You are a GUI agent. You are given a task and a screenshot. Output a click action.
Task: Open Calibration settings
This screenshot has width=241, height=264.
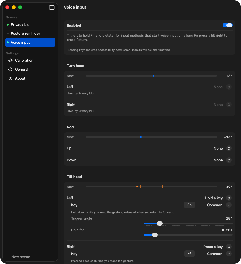click(30, 60)
